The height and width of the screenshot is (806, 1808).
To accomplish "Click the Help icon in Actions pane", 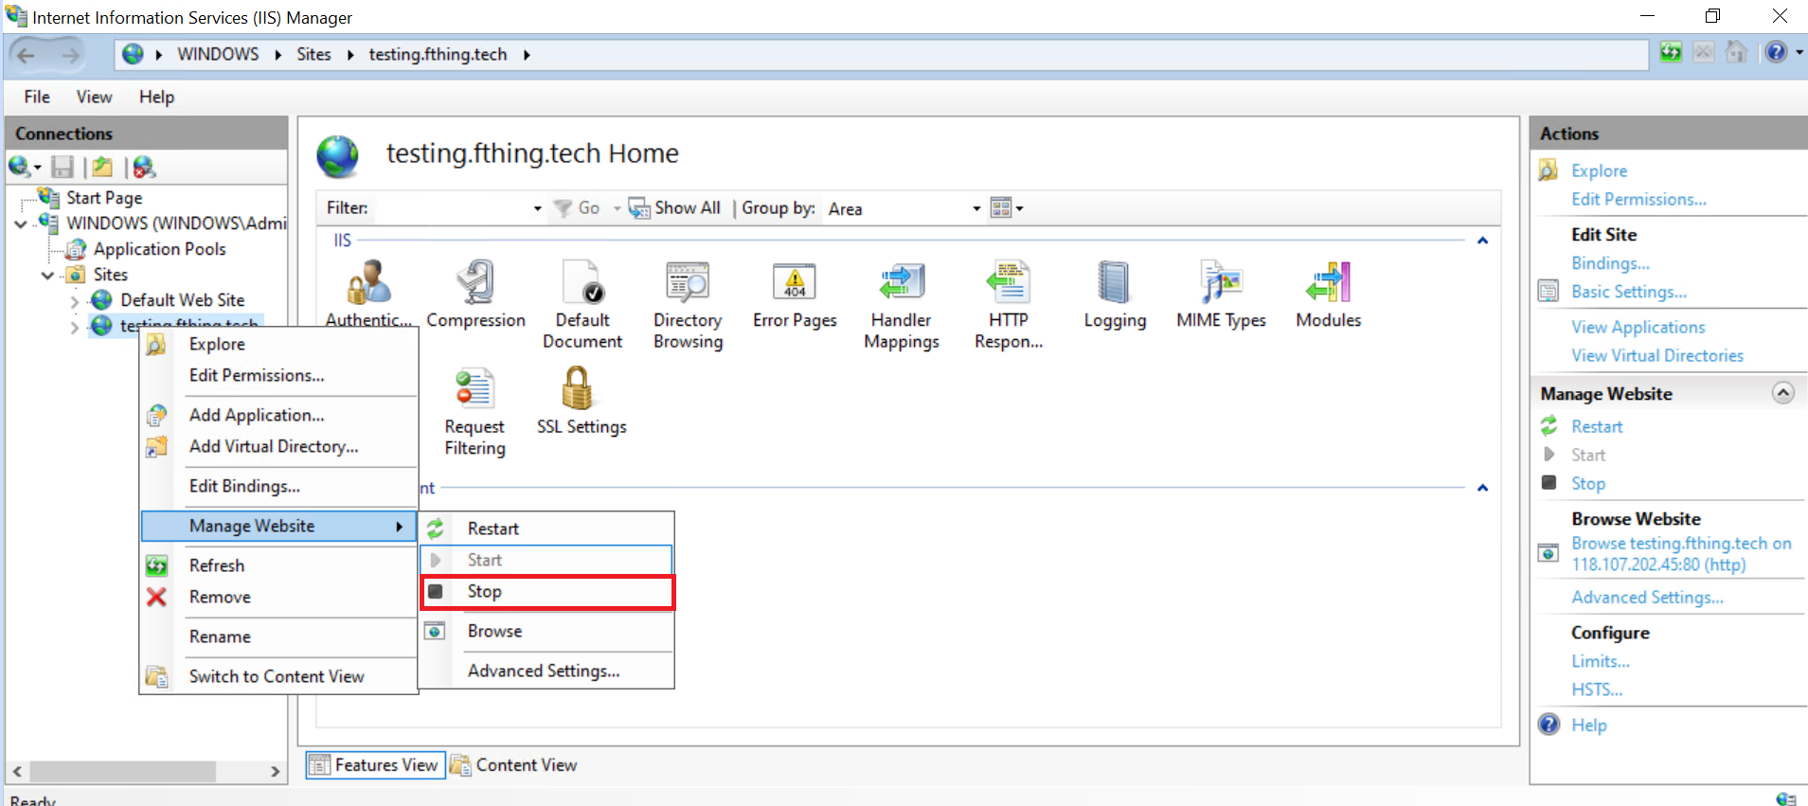I will click(x=1549, y=725).
